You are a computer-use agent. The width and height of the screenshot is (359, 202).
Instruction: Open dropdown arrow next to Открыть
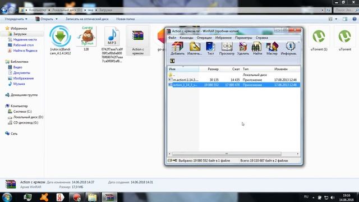[57, 19]
